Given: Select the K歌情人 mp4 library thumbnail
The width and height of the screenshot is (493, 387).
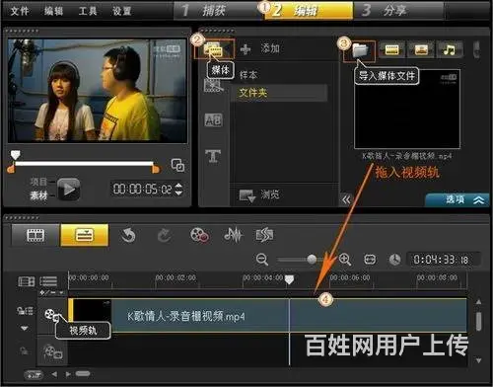Looking at the screenshot, I should 407,110.
